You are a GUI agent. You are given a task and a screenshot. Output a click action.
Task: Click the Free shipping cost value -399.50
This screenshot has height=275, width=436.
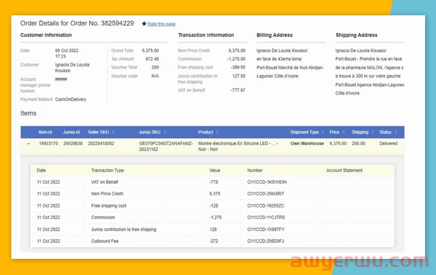tap(238, 67)
